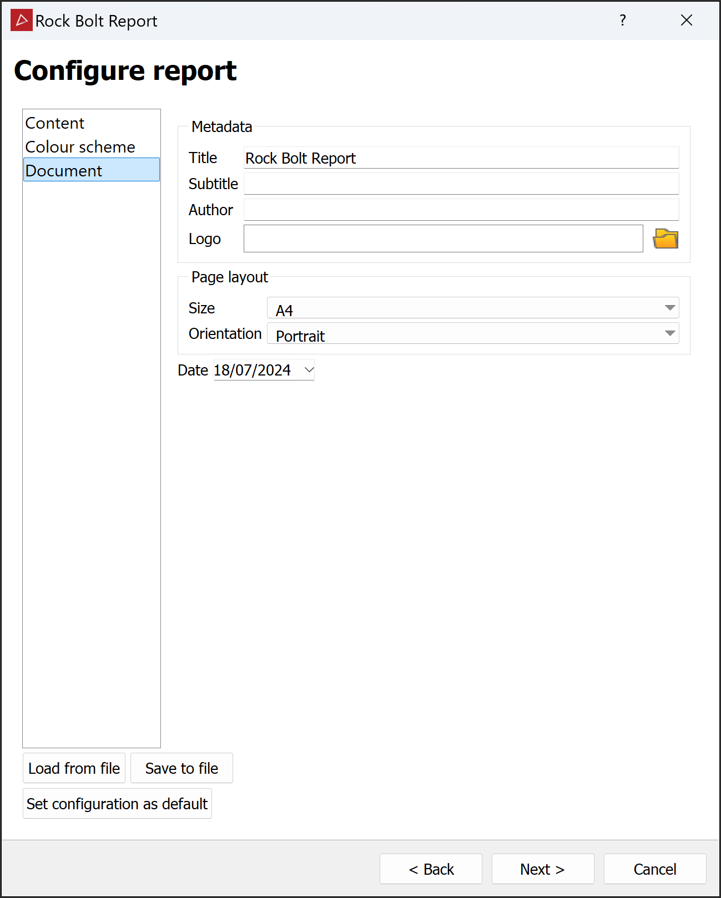Focus the Subtitle input field
Screen dimensions: 721x898
461,184
